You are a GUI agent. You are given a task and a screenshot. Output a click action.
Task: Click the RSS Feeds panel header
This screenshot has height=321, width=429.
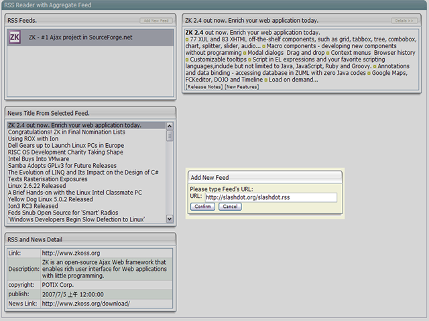pos(90,21)
